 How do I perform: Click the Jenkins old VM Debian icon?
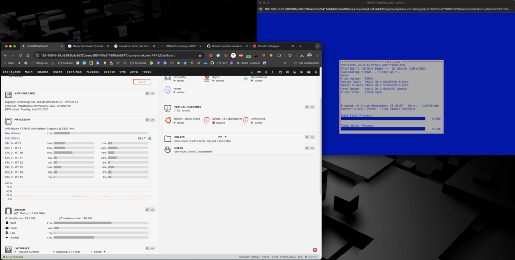point(246,120)
